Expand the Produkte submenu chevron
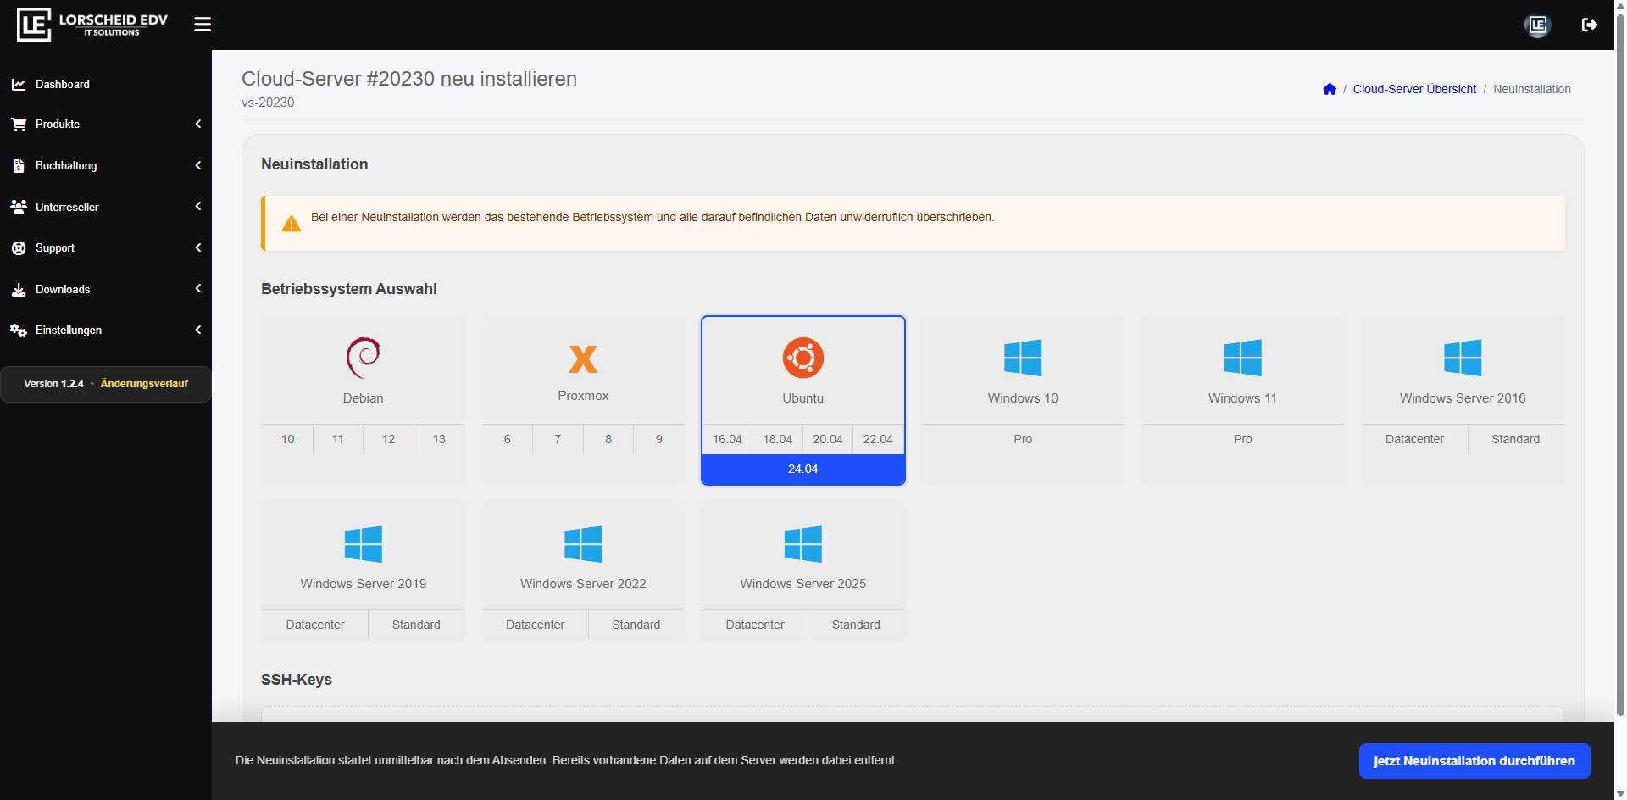1627x800 pixels. click(198, 124)
